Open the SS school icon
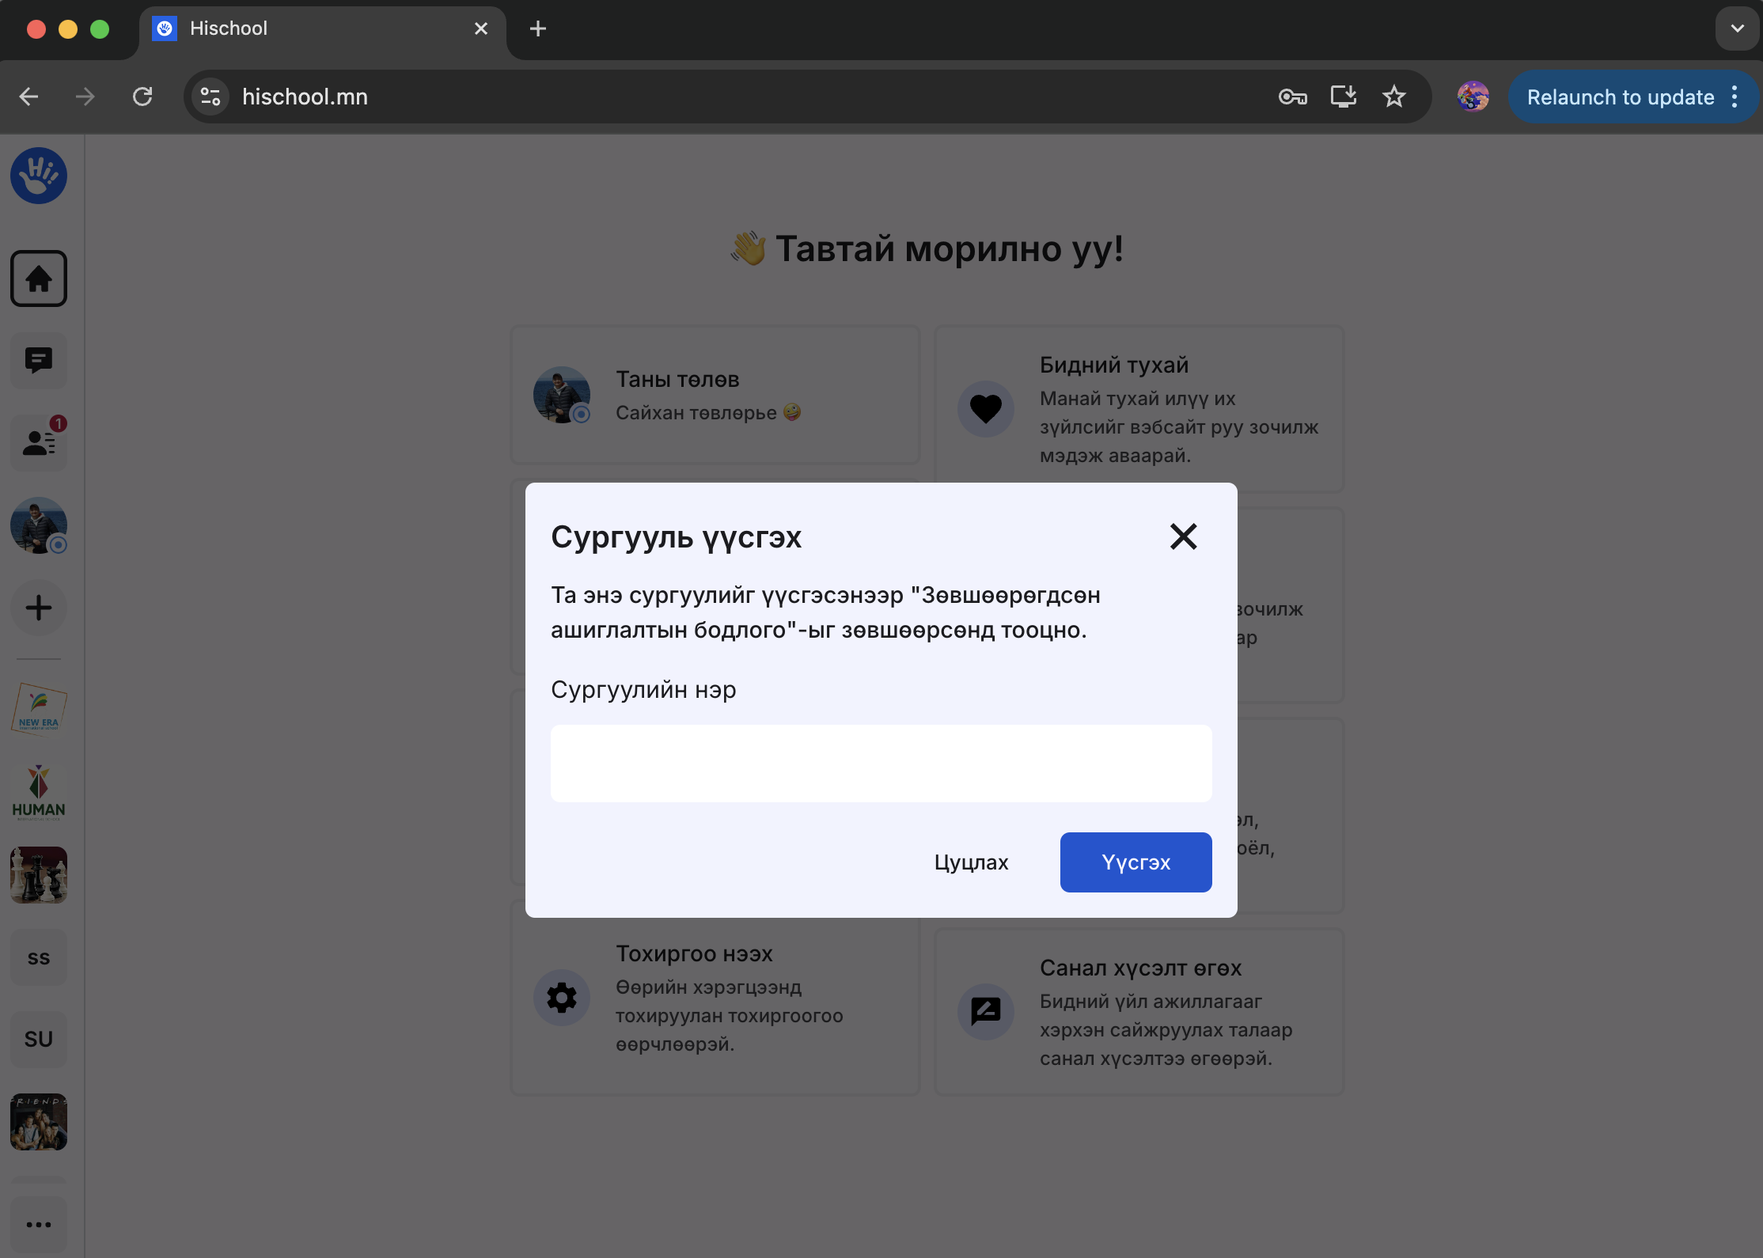Image resolution: width=1763 pixels, height=1258 pixels. click(x=38, y=957)
